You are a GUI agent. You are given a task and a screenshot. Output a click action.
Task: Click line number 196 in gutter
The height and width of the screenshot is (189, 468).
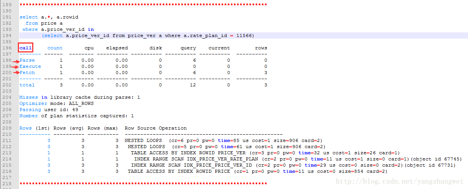point(7,48)
